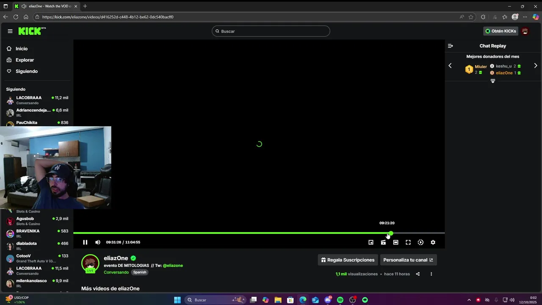Click eliazOne channel avatar
Image resolution: width=542 pixels, height=305 pixels.
coord(90,263)
